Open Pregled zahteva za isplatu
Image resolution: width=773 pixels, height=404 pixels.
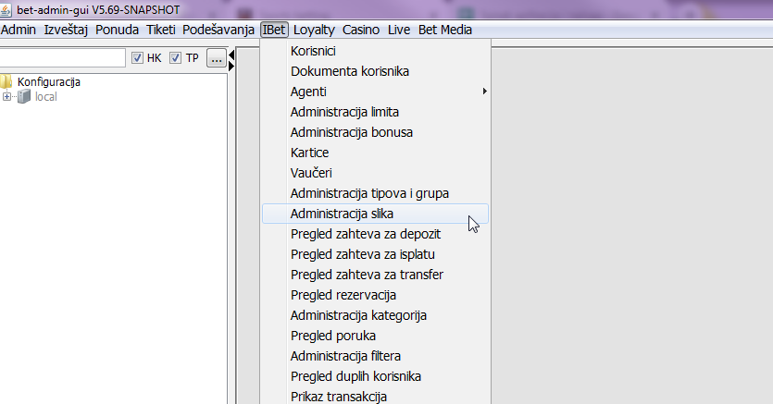375,254
